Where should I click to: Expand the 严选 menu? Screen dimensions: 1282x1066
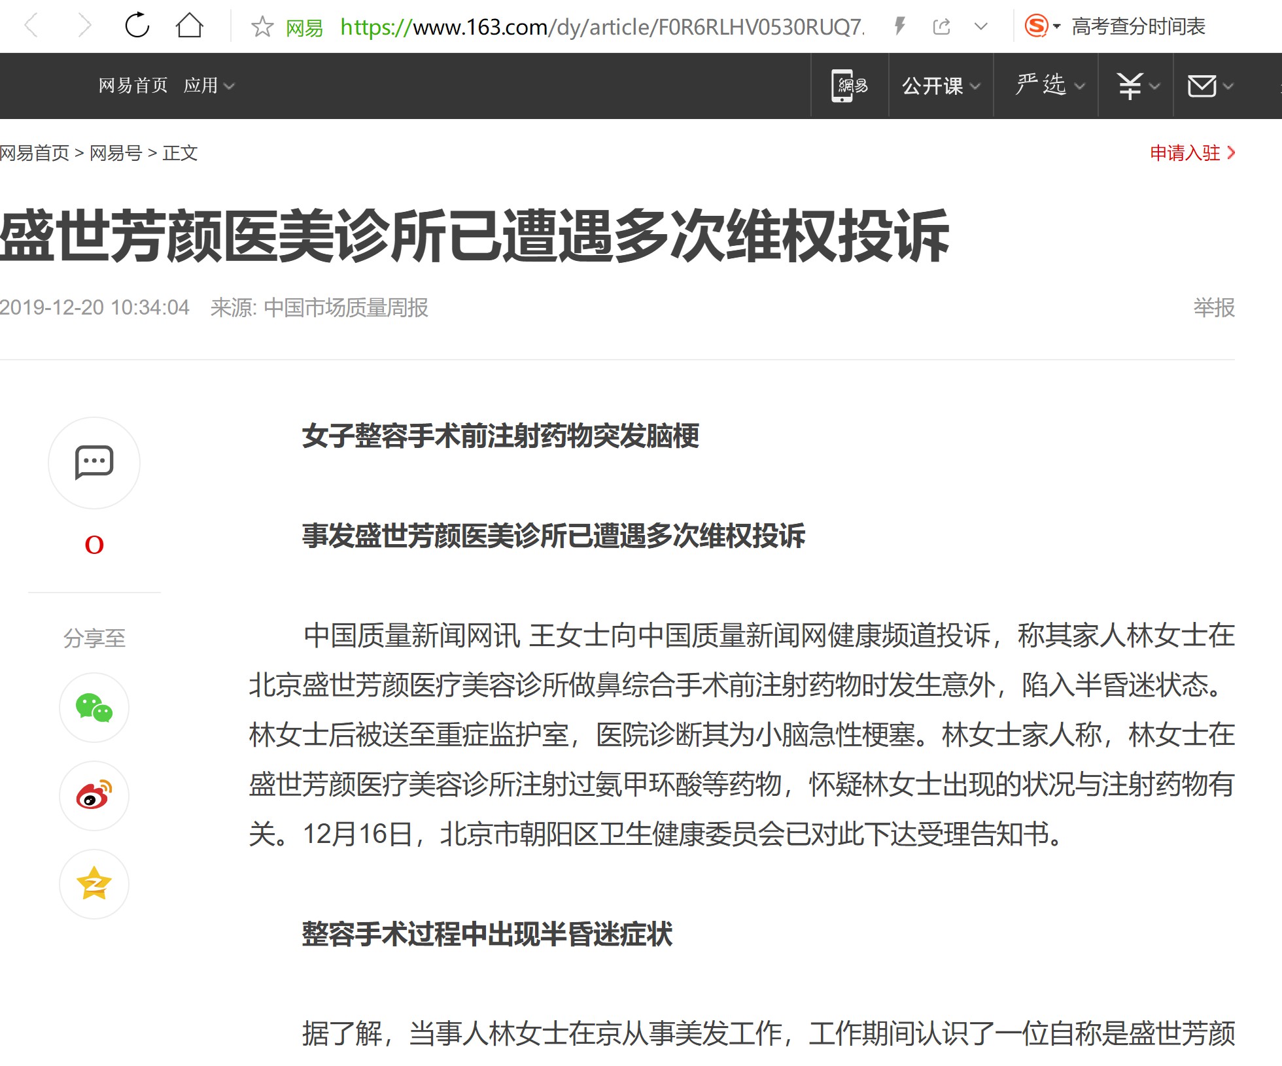tap(1049, 86)
